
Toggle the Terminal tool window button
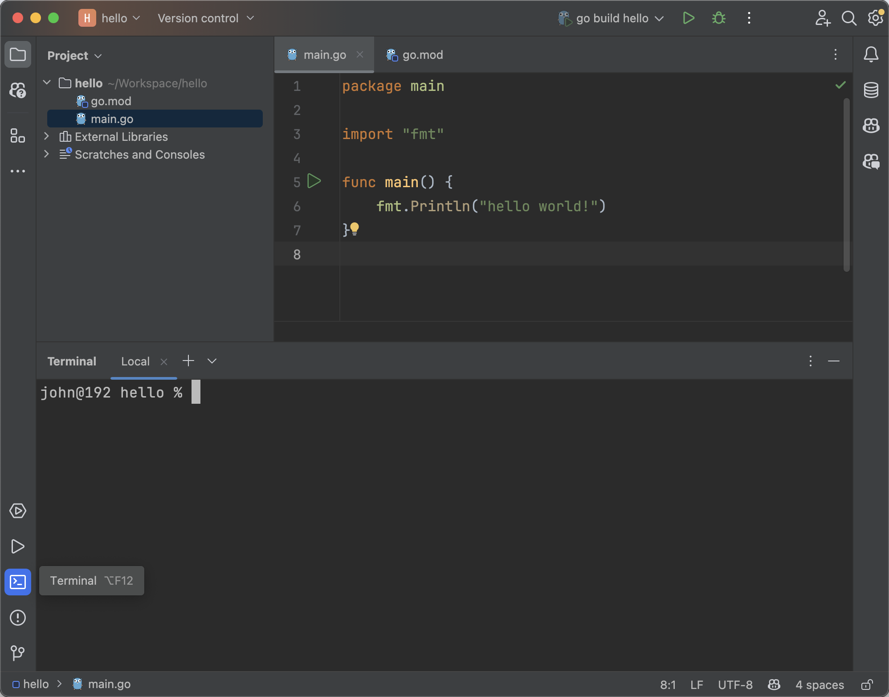tap(17, 582)
